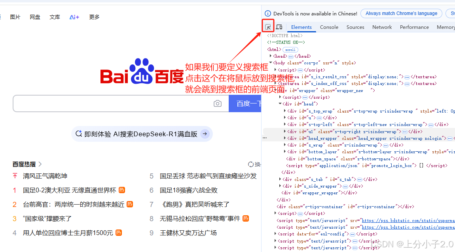Open the Network tab
455x252 pixels.
[382, 27]
